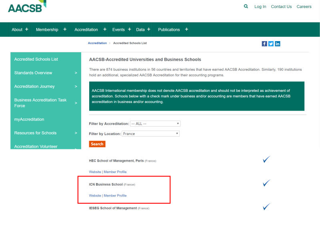The height and width of the screenshot is (230, 320).
Task: Open ICN Business School Member Profile
Action: [x=115, y=195]
